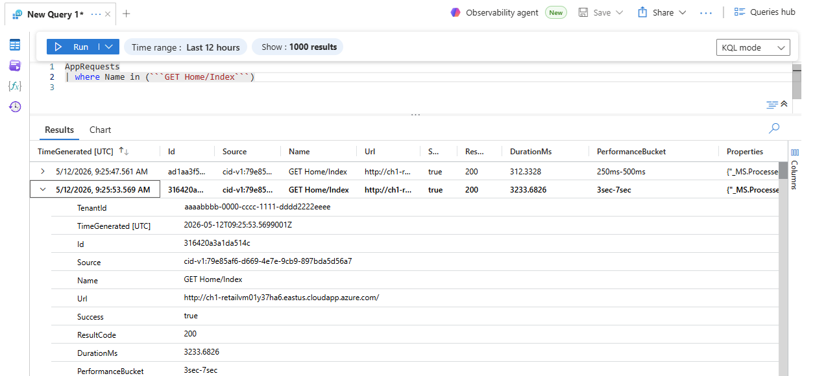The width and height of the screenshot is (813, 376).
Task: Click line 1 AppRequests in the query editor
Action: pyautogui.click(x=92, y=66)
